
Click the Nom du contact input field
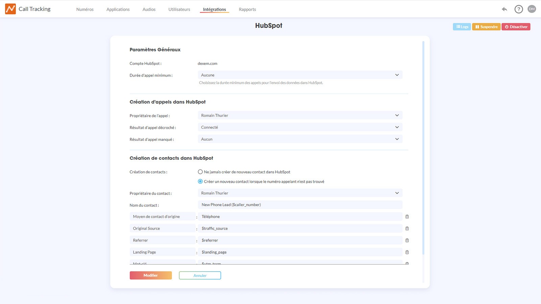(300, 205)
